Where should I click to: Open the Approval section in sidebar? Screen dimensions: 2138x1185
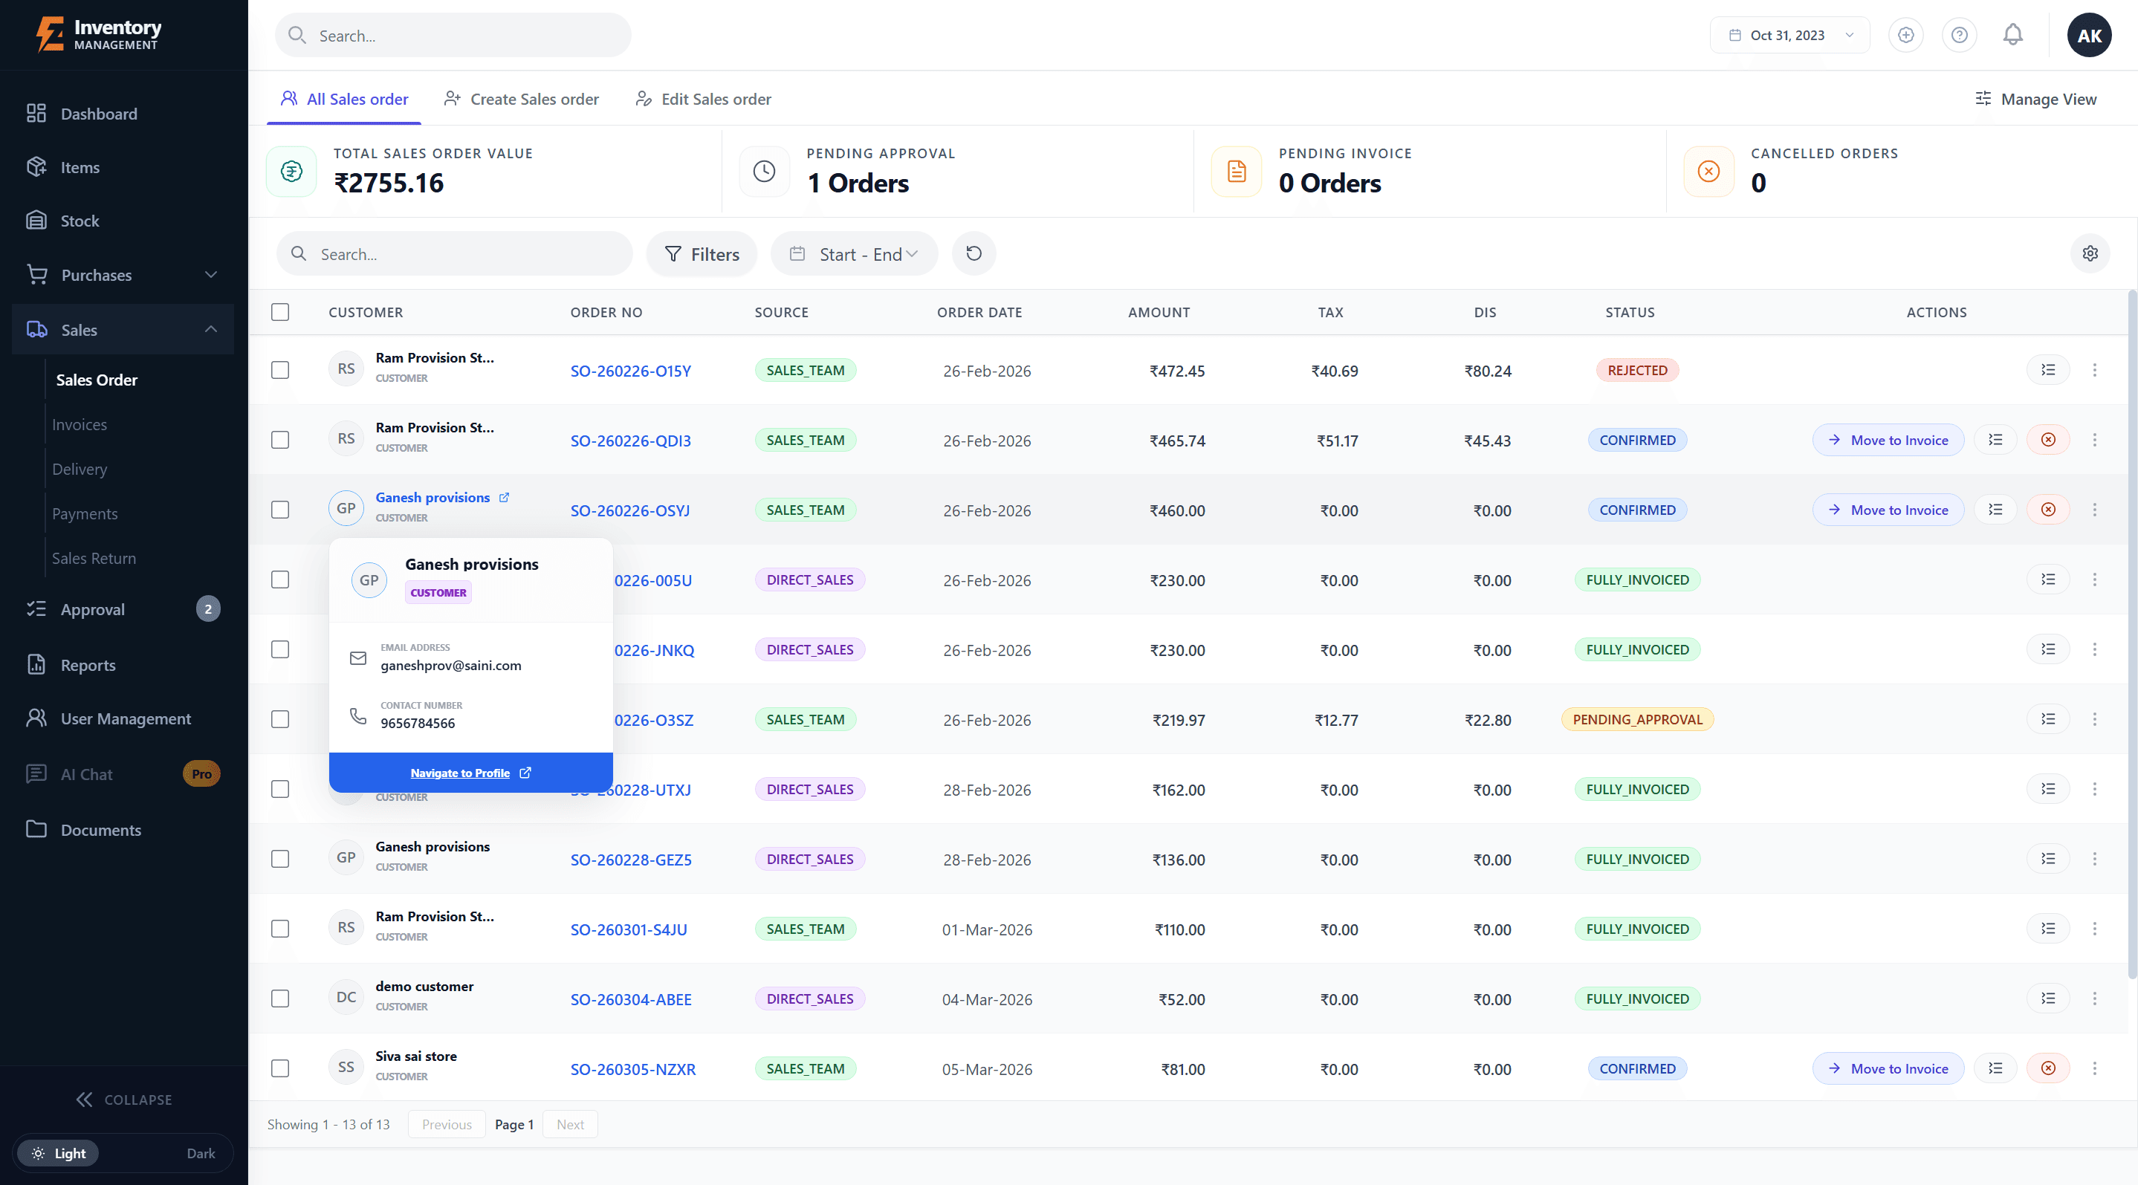tap(93, 608)
